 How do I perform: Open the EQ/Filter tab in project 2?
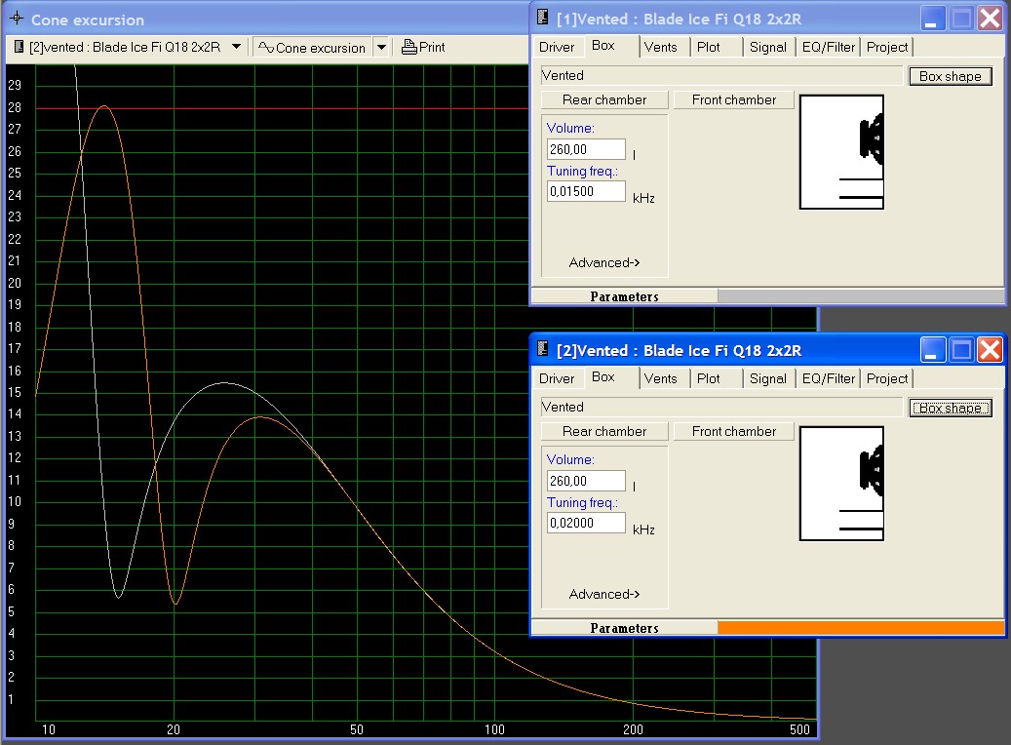tap(828, 378)
